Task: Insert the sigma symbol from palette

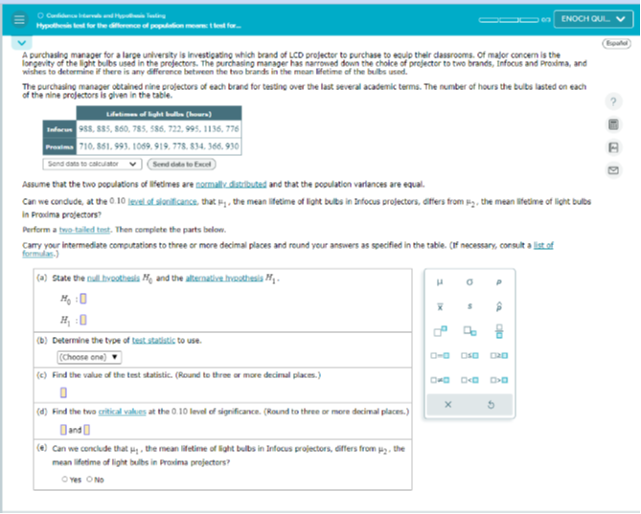Action: (x=469, y=281)
